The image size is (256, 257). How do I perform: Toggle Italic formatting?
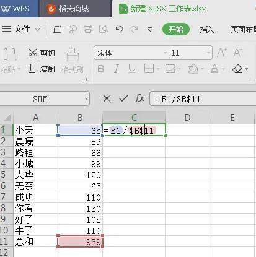(x=117, y=69)
